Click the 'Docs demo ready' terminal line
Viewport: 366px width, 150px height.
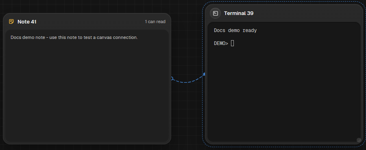[x=235, y=30]
